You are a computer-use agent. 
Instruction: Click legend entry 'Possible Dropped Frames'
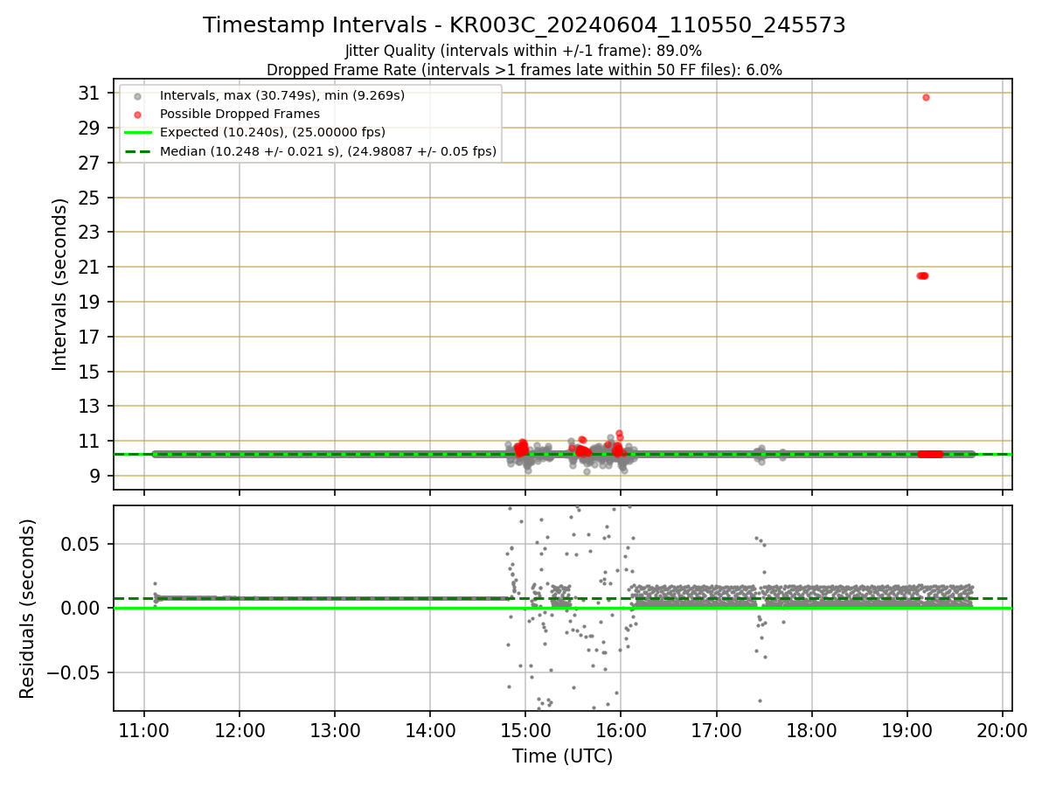click(x=240, y=114)
